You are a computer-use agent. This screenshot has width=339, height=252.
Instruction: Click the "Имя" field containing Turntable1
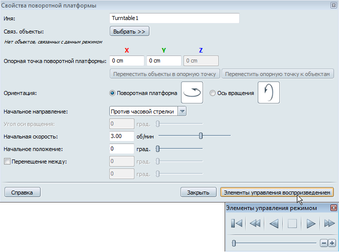pos(175,18)
